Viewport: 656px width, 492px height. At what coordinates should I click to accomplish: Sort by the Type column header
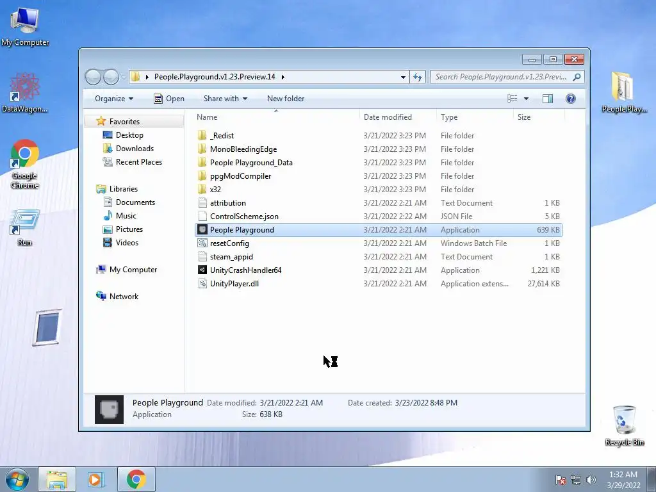(475, 117)
